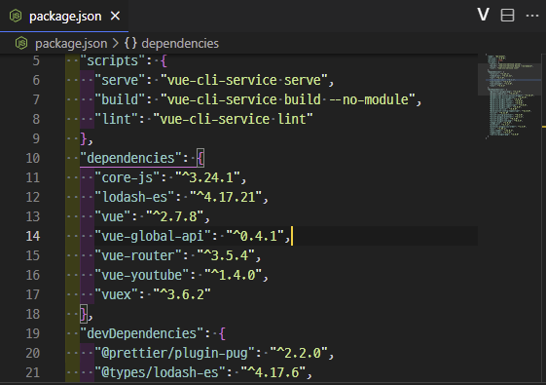This screenshot has width=546, height=385.
Task: Click the "scripts" key text
Action: 113,61
